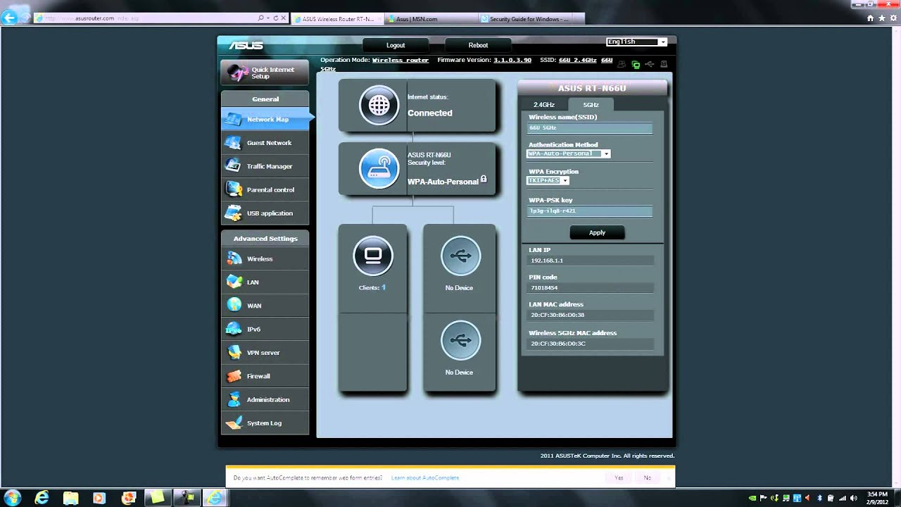Image resolution: width=901 pixels, height=507 pixels.
Task: Go back with browser back button
Action: tap(11, 18)
